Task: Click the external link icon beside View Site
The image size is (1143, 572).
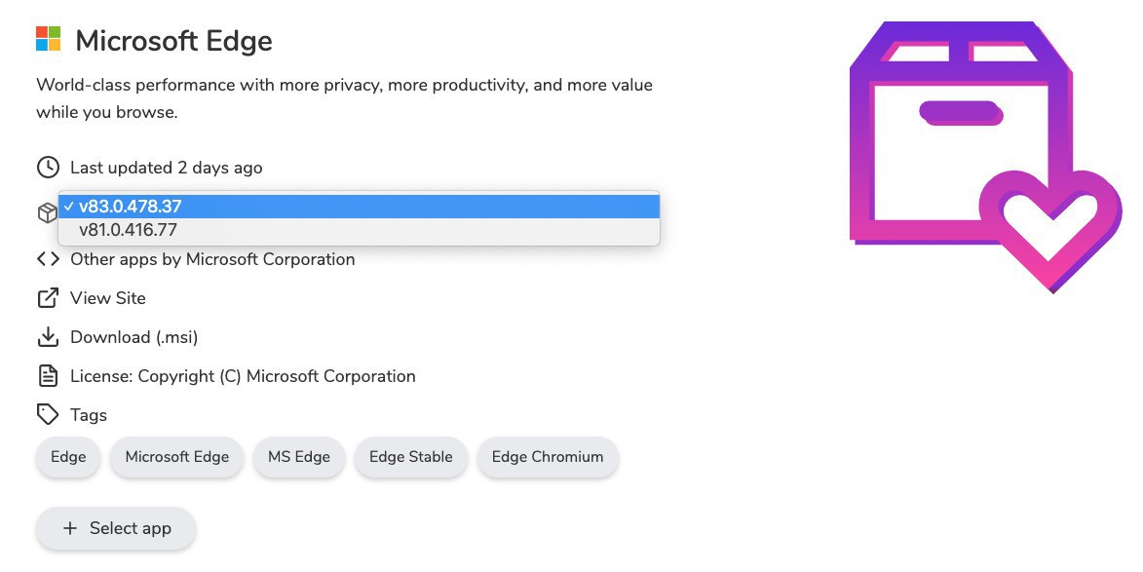Action: [x=48, y=298]
